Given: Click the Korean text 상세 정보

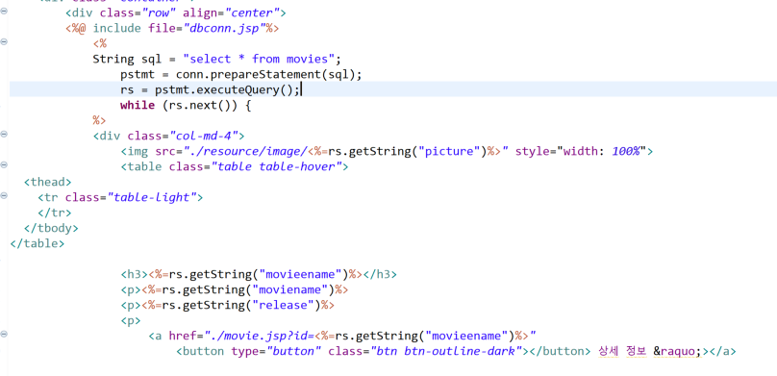Looking at the screenshot, I should [622, 351].
